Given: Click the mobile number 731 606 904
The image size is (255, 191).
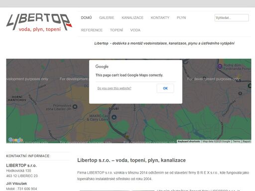Looking at the screenshot, I should 27,189.
